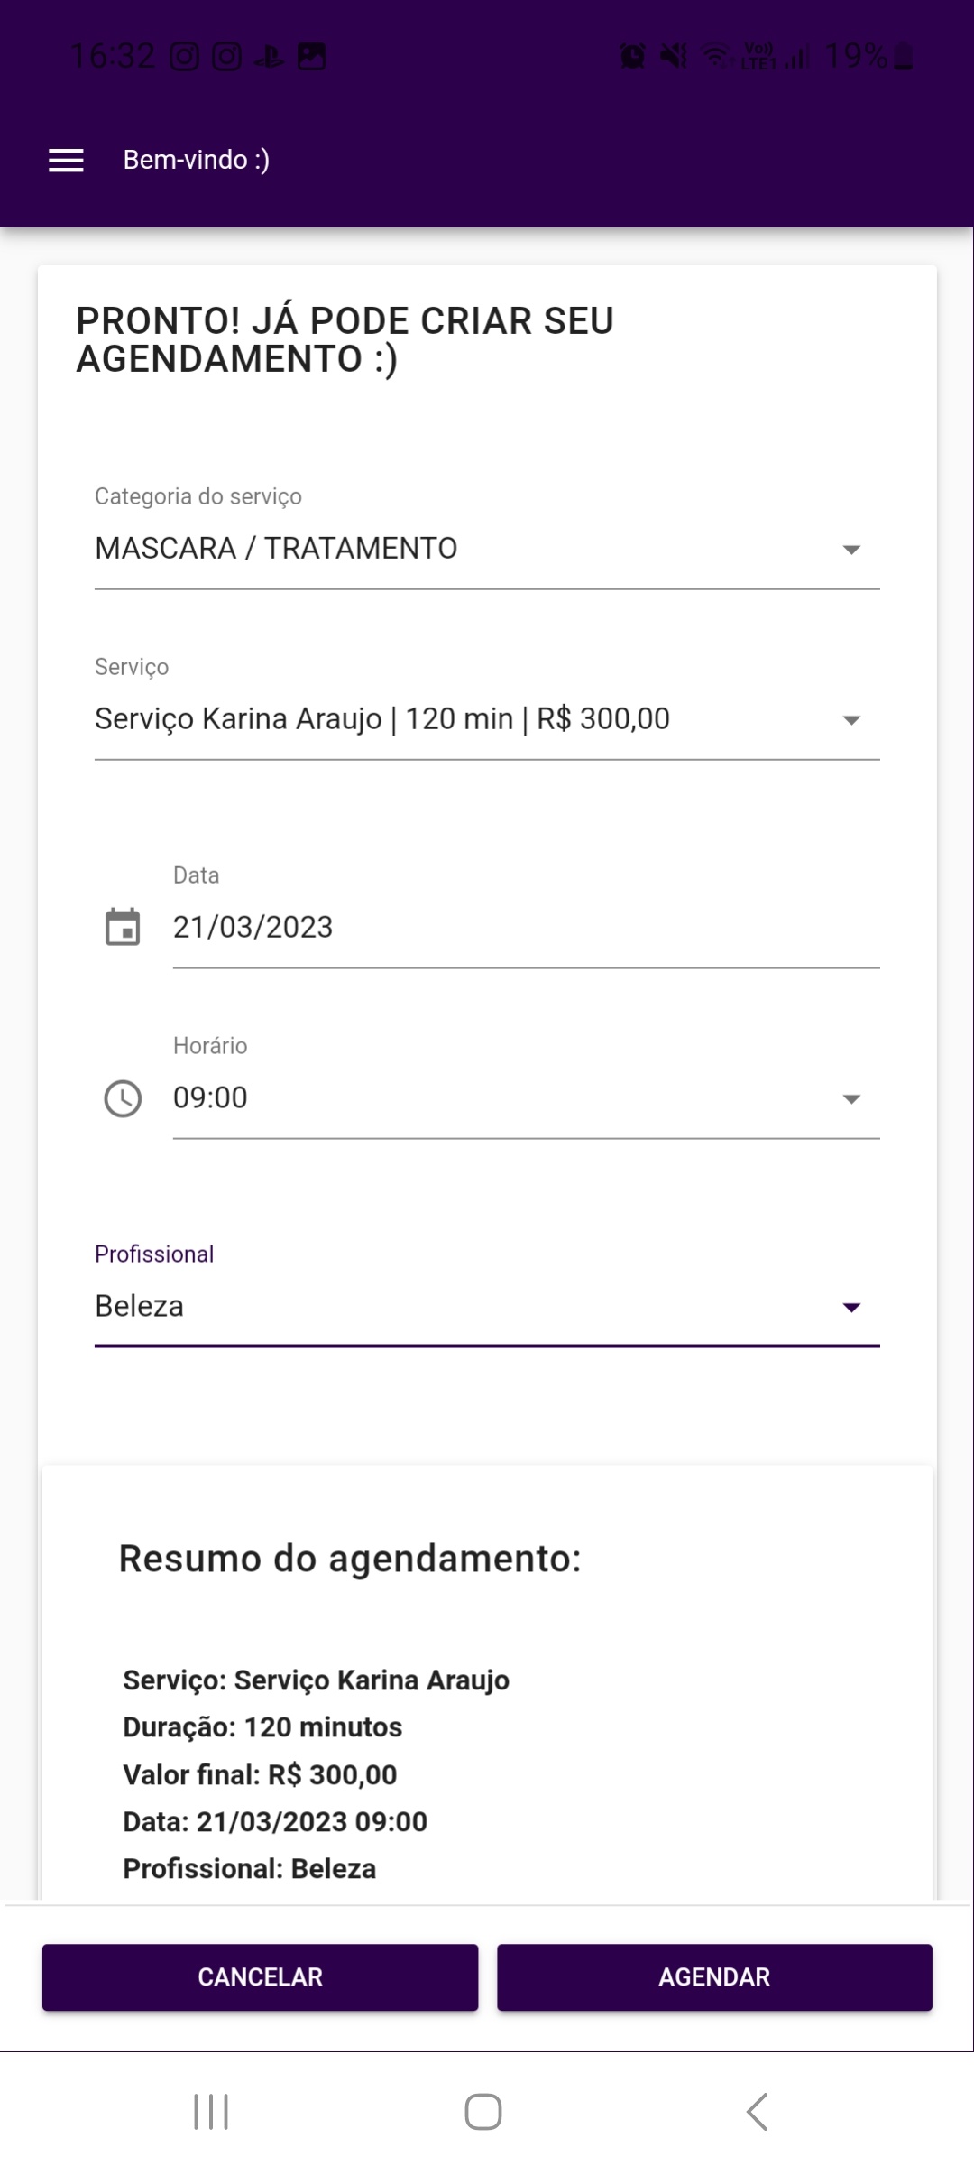Open the Serviço dropdown list
The height and width of the screenshot is (2166, 974).
pos(487,719)
